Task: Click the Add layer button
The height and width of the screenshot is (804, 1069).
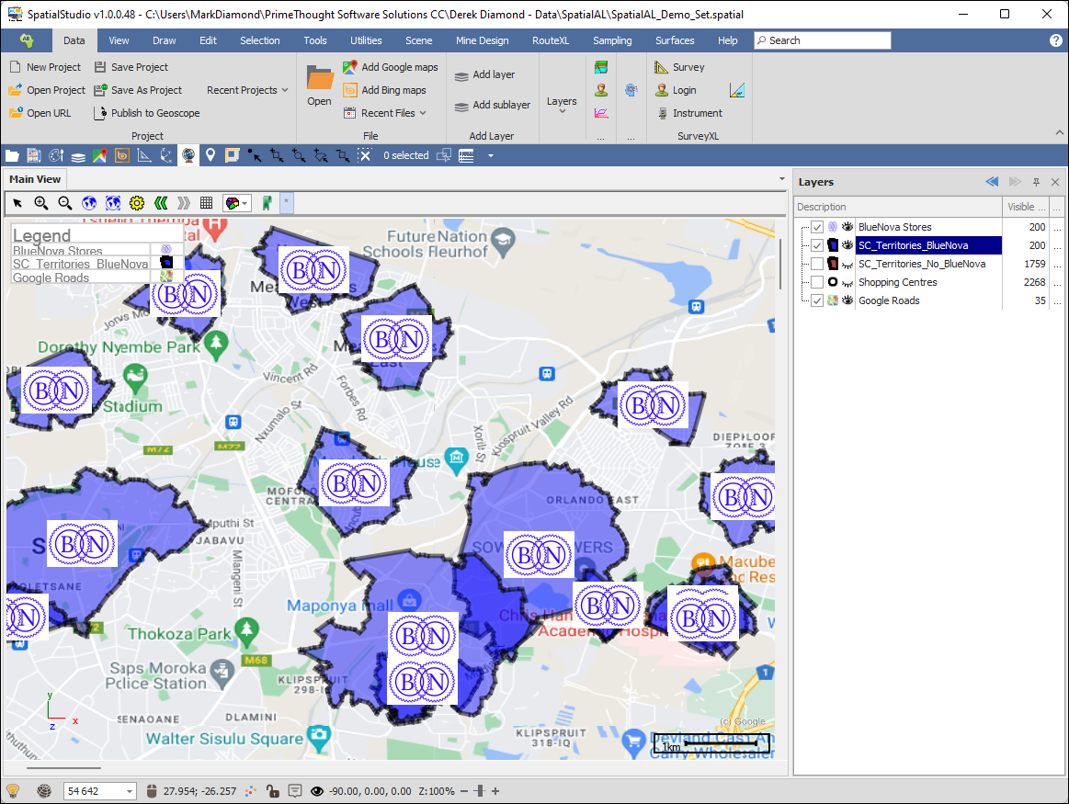Action: 484,74
